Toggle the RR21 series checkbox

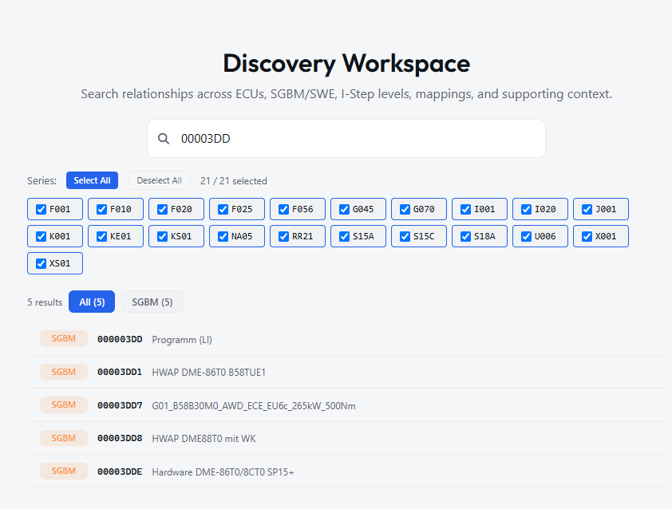click(283, 236)
